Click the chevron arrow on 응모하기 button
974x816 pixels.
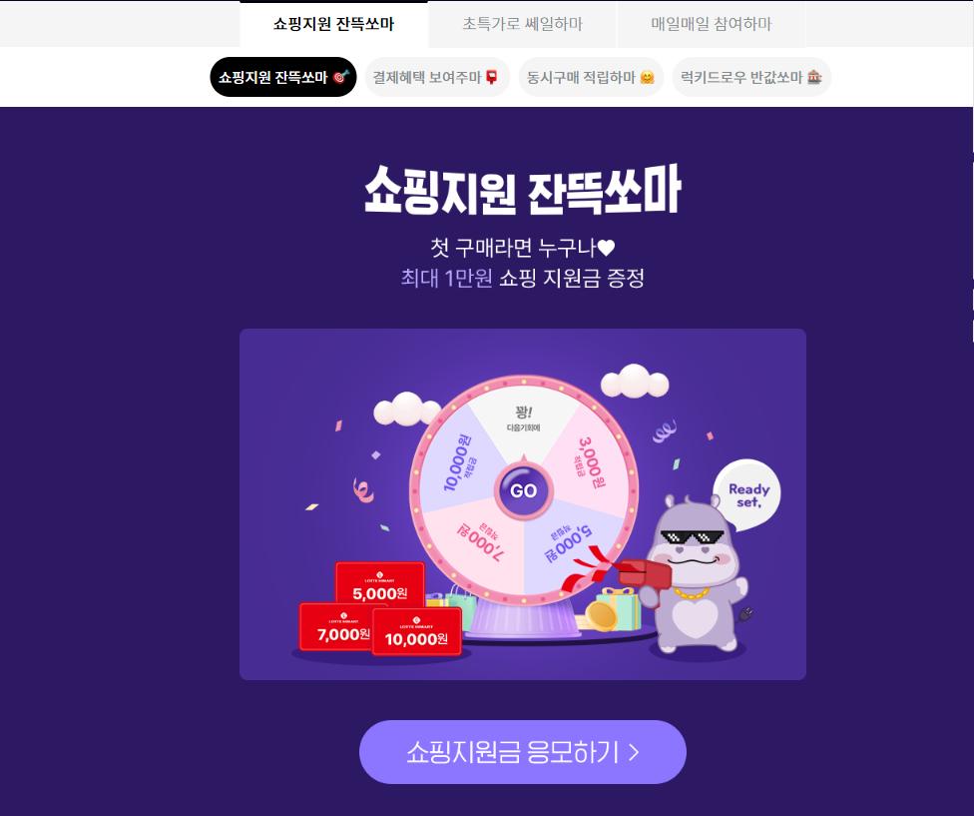[x=634, y=753]
